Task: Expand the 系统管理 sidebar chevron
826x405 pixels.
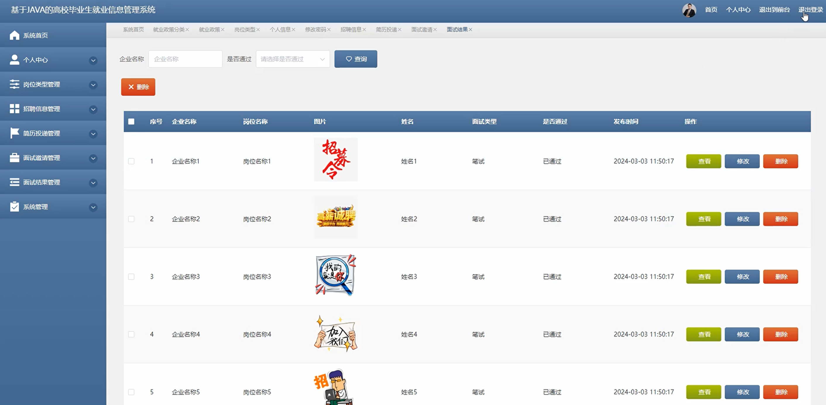Action: (93, 207)
